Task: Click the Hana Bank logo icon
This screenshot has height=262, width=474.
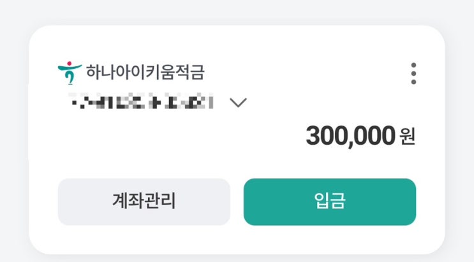Action: point(70,72)
